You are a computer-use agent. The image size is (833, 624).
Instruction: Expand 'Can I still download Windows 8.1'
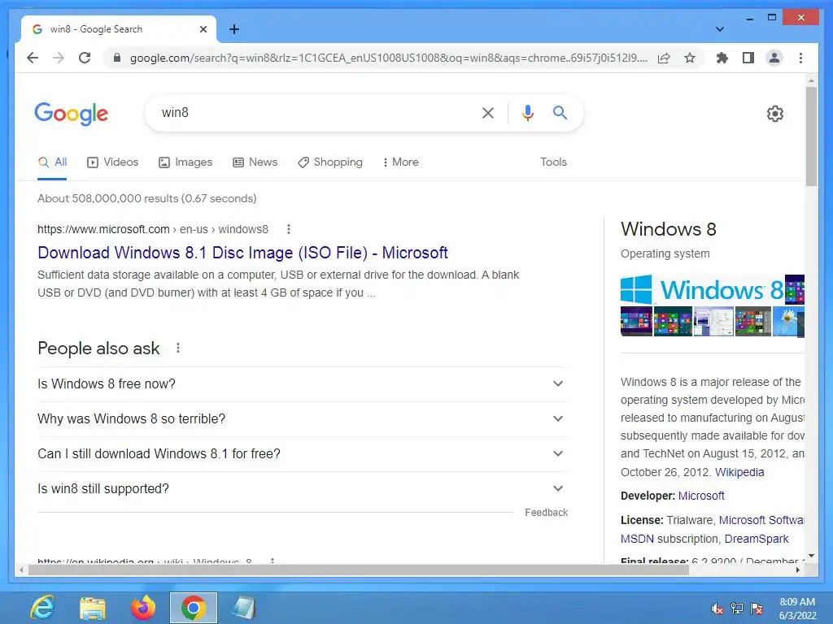302,453
